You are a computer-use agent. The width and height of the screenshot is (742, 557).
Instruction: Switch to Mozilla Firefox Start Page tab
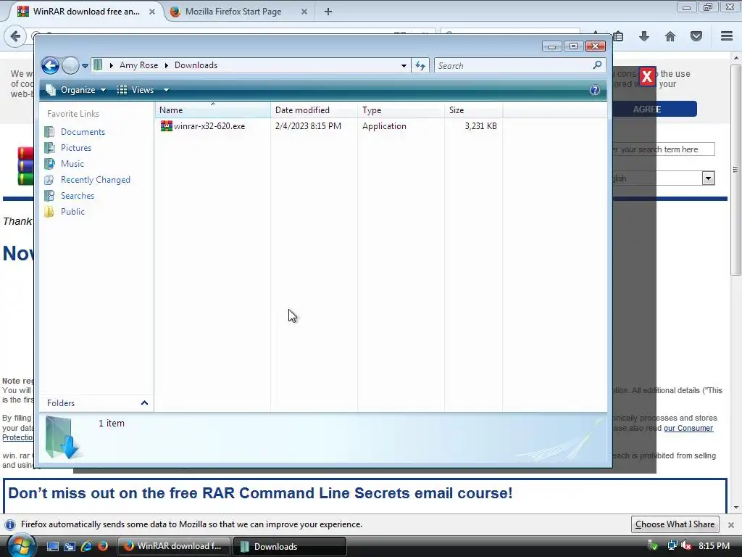(233, 12)
